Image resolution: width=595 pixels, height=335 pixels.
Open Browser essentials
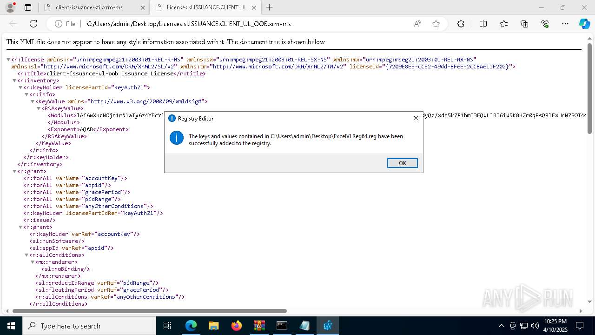(x=545, y=24)
